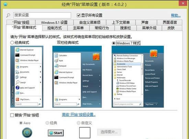Switch to the 搜索栏 tab
The width and height of the screenshot is (189, 139).
(x=125, y=28)
